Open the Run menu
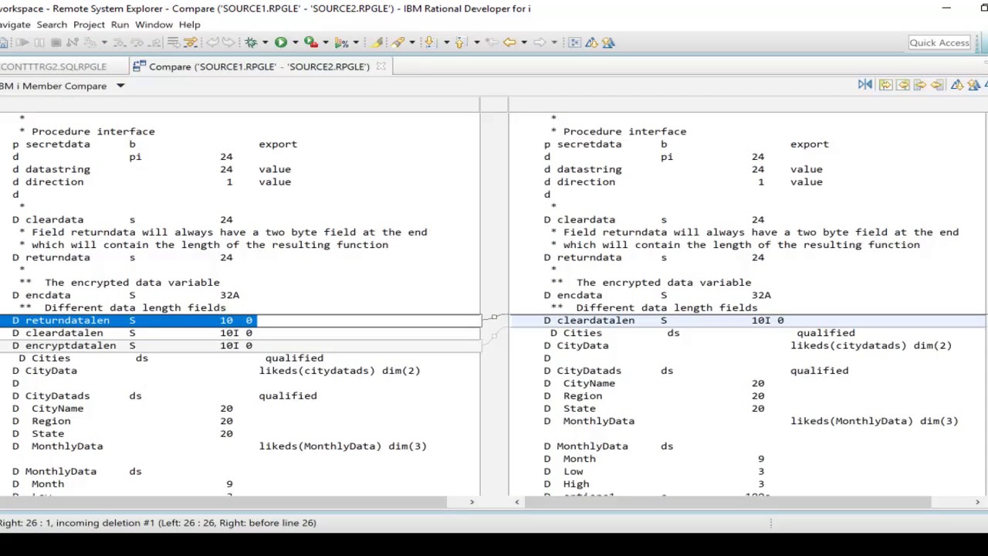988x556 pixels. (x=120, y=25)
